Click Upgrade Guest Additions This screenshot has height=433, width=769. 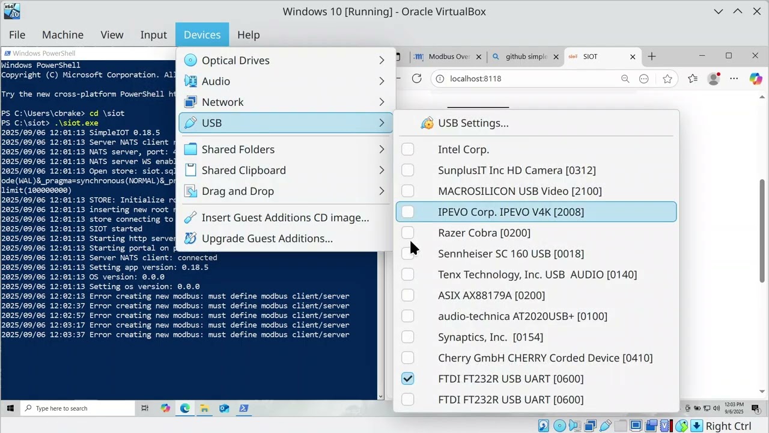pyautogui.click(x=286, y=239)
